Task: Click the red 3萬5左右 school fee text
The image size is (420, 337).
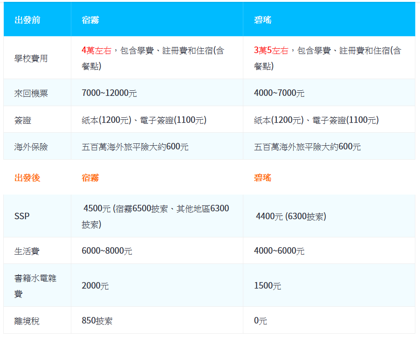Action: [x=271, y=51]
